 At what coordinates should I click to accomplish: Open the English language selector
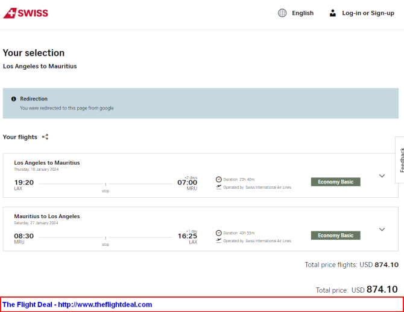(303, 13)
